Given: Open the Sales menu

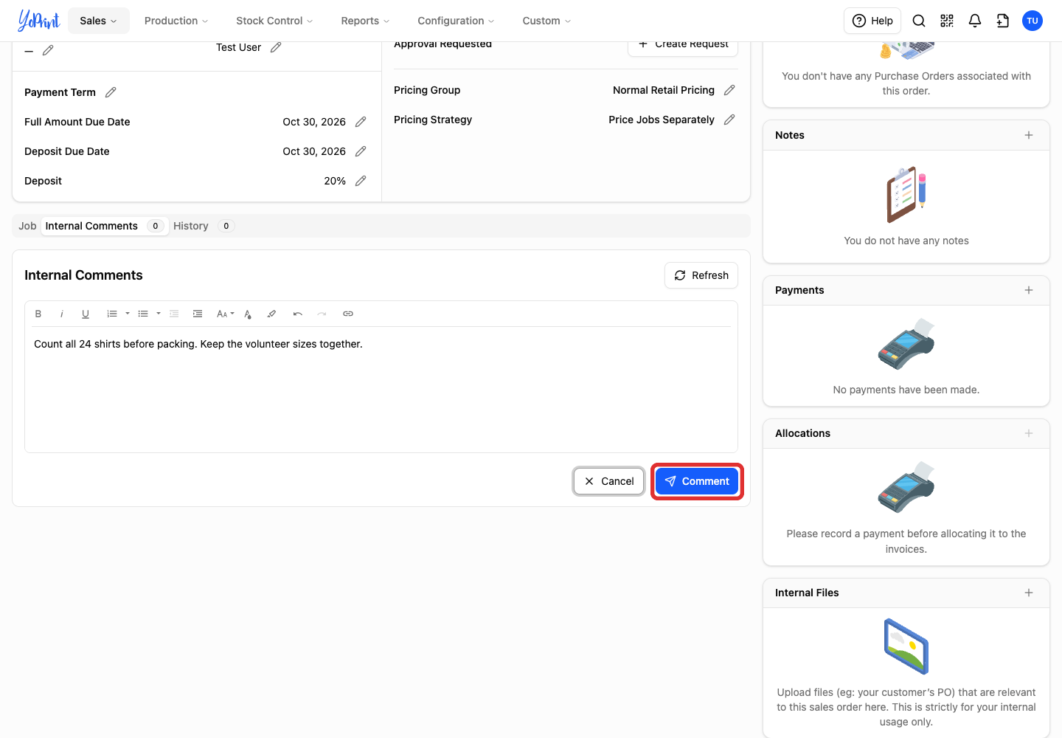Looking at the screenshot, I should (x=99, y=21).
